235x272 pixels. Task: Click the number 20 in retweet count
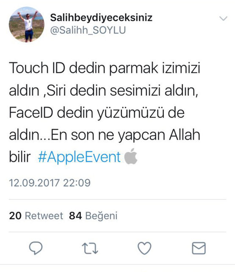(15, 215)
